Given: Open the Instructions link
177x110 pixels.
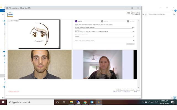Looking at the screenshot, I should (x=127, y=92).
